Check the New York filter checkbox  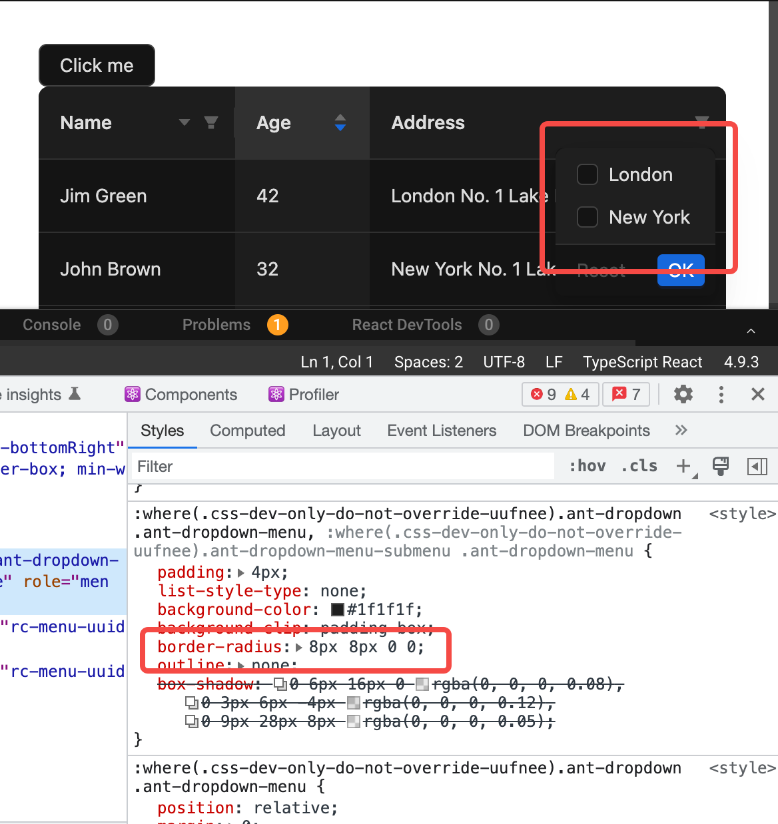point(587,217)
